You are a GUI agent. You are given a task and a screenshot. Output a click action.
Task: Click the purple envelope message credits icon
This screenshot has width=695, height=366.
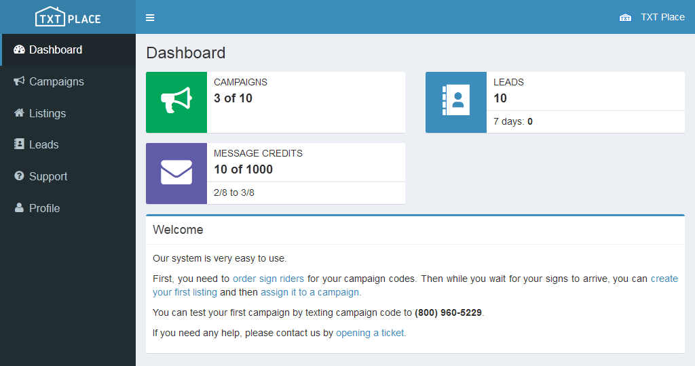click(x=176, y=173)
